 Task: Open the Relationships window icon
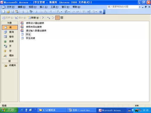(89, 12)
